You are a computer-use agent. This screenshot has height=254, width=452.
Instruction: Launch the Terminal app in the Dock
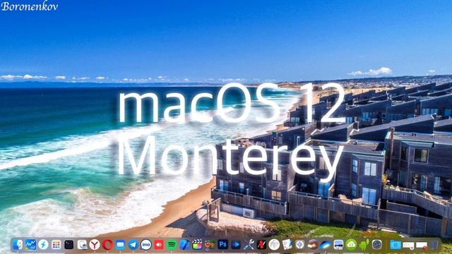point(69,245)
